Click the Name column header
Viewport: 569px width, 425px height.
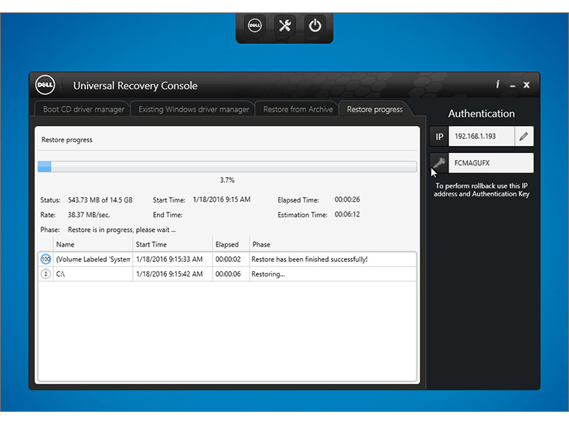pos(93,244)
